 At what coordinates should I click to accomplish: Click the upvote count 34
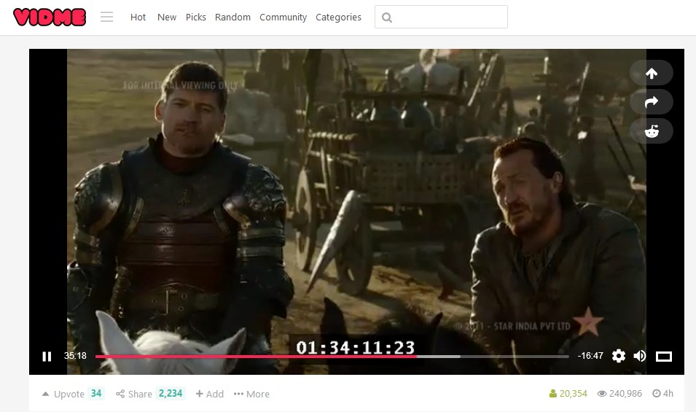click(96, 393)
